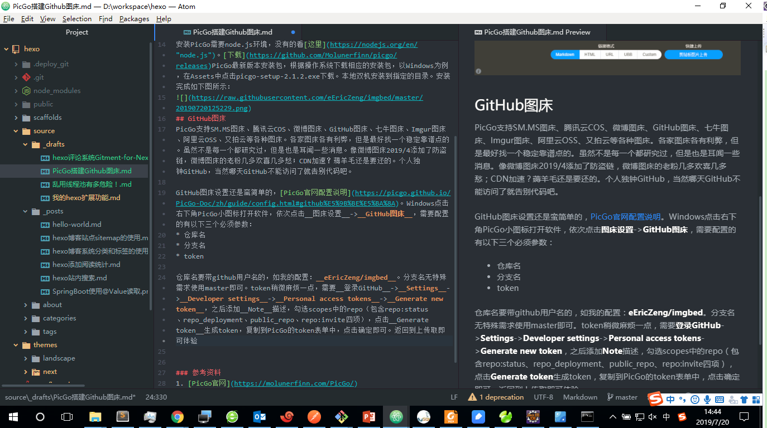Click the volume speaker icon in system tray
The height and width of the screenshot is (428, 767).
tap(651, 416)
